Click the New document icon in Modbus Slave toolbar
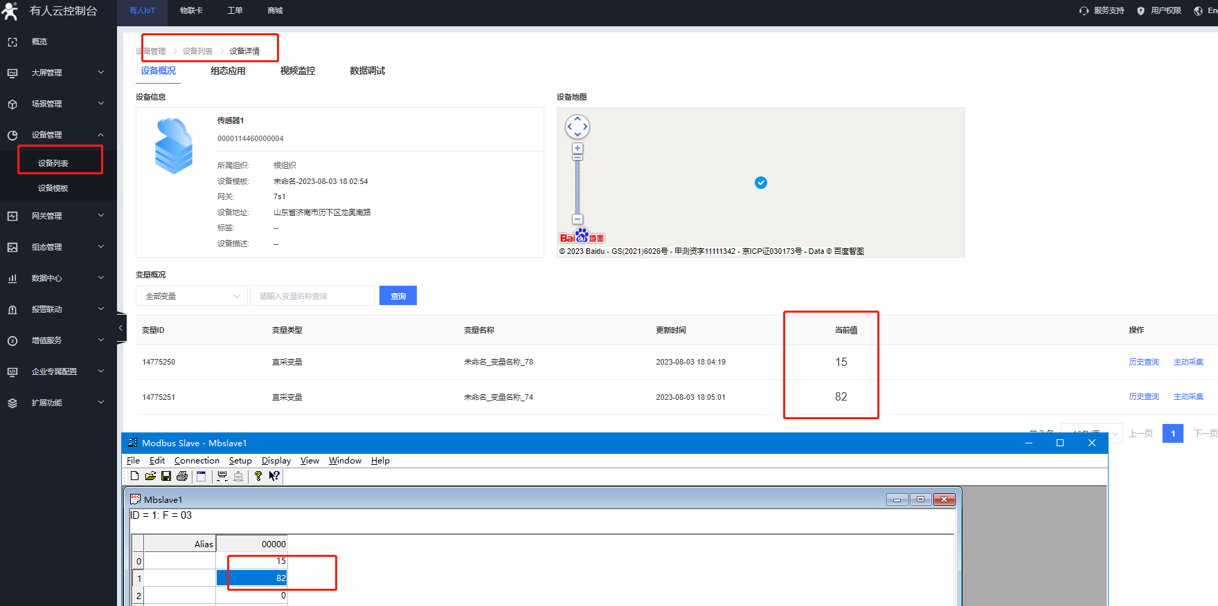Image resolution: width=1218 pixels, height=606 pixels. (x=134, y=476)
